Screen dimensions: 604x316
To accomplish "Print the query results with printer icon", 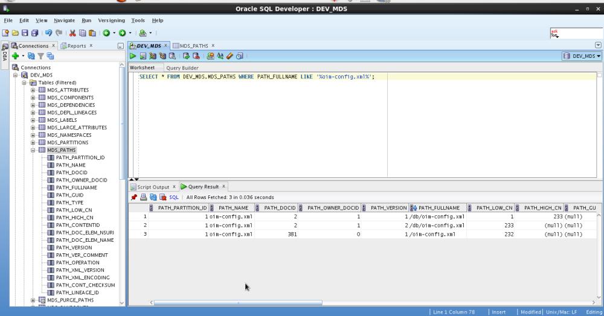I will click(x=144, y=197).
